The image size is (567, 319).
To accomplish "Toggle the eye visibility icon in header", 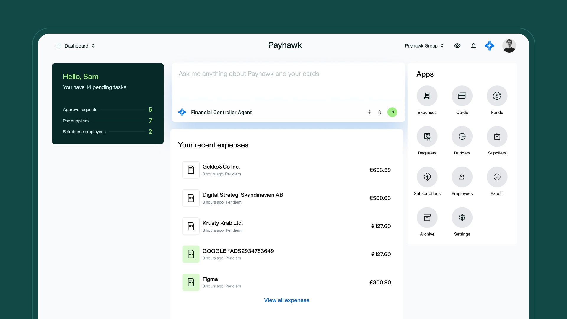I will point(457,45).
